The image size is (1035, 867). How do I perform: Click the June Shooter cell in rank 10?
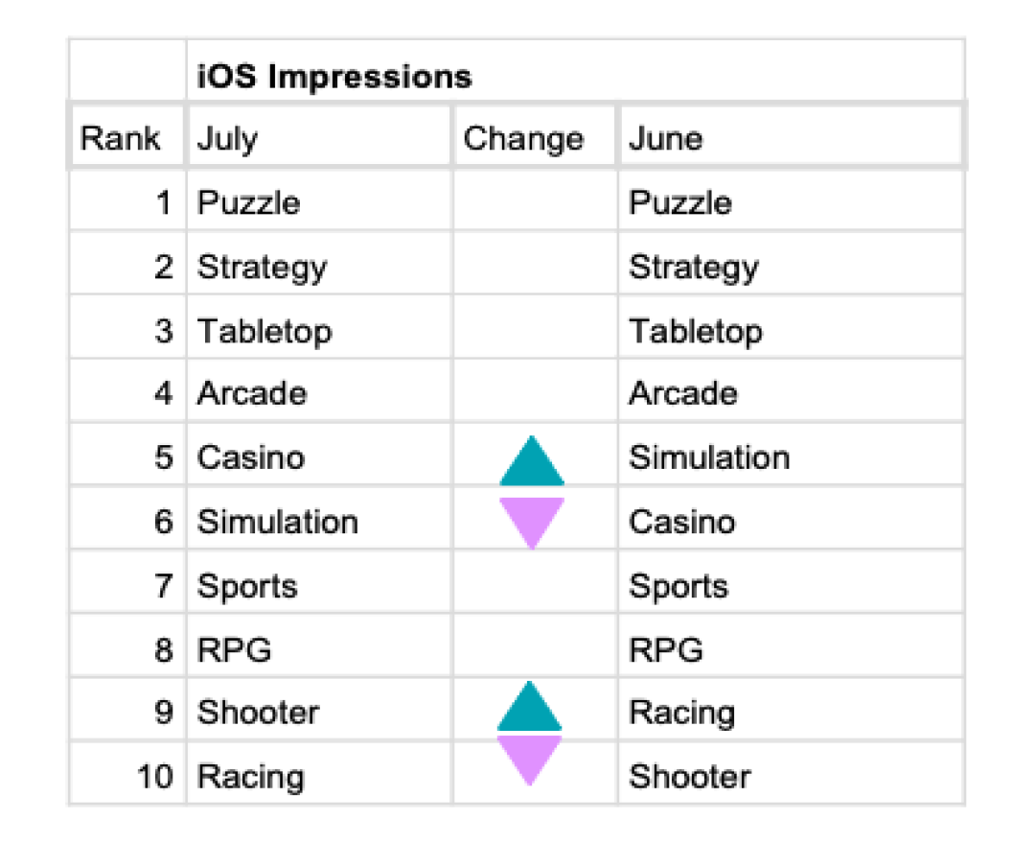click(x=791, y=774)
